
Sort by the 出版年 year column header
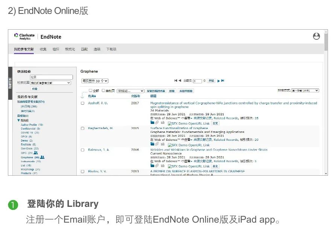tap(135, 96)
